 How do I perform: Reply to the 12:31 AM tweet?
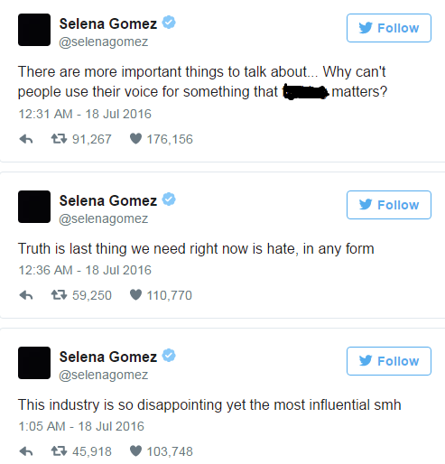[26, 139]
